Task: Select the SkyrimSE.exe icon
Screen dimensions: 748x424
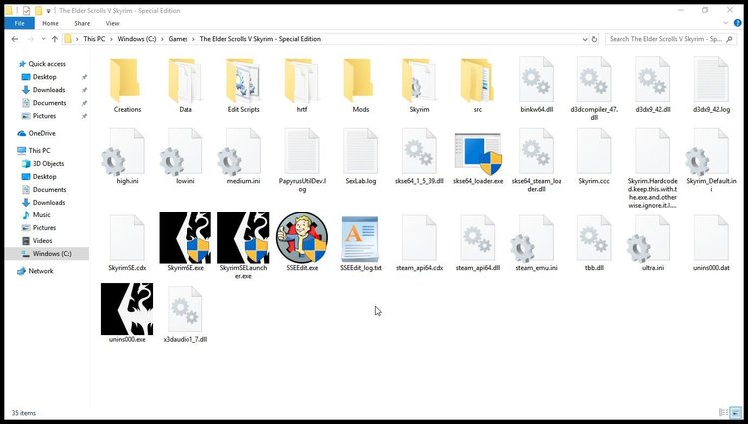Action: coord(186,238)
